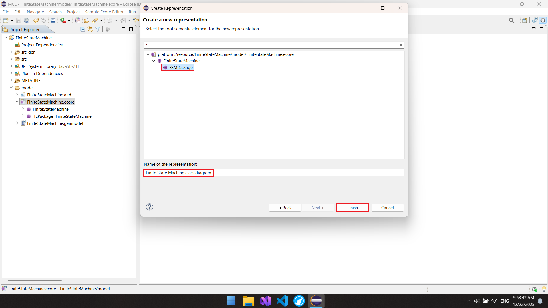The image size is (548, 308).
Task: Collapse the platform:/resource ecore root node
Action: coord(148,54)
